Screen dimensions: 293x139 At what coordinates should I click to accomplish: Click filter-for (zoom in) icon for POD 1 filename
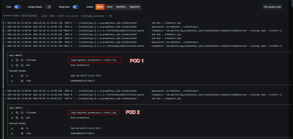17,60
